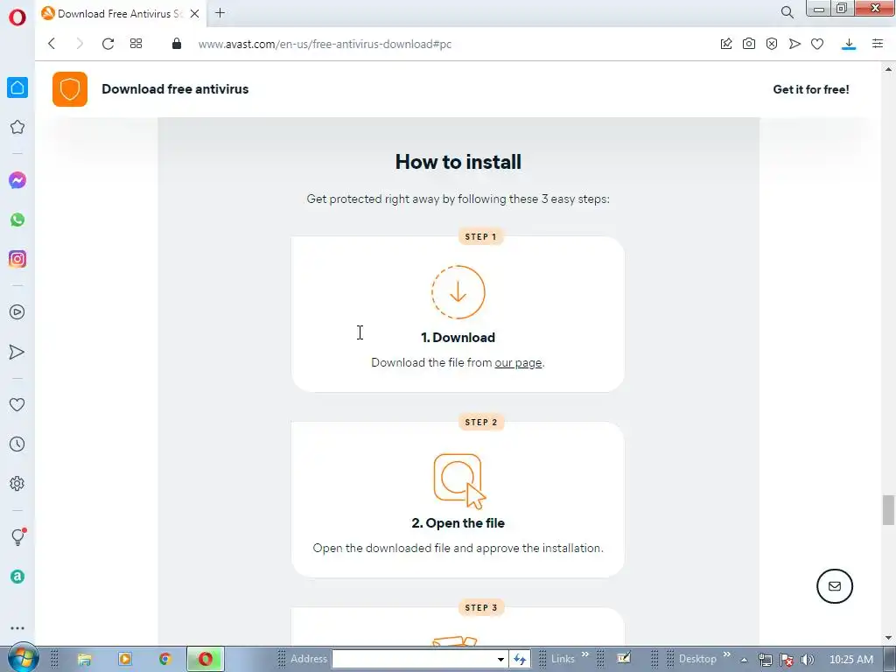Launch Instagram from the sidebar
Image resolution: width=896 pixels, height=672 pixels.
click(x=17, y=259)
